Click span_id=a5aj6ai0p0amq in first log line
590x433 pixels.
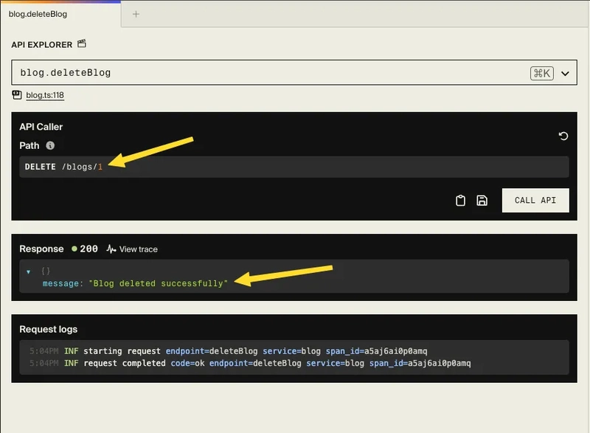pyautogui.click(x=376, y=351)
